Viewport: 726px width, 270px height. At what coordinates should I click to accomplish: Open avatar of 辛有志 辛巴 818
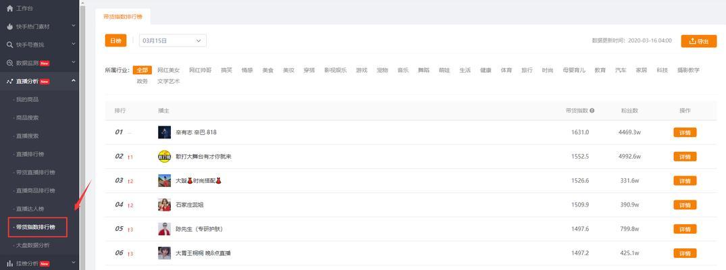point(164,132)
